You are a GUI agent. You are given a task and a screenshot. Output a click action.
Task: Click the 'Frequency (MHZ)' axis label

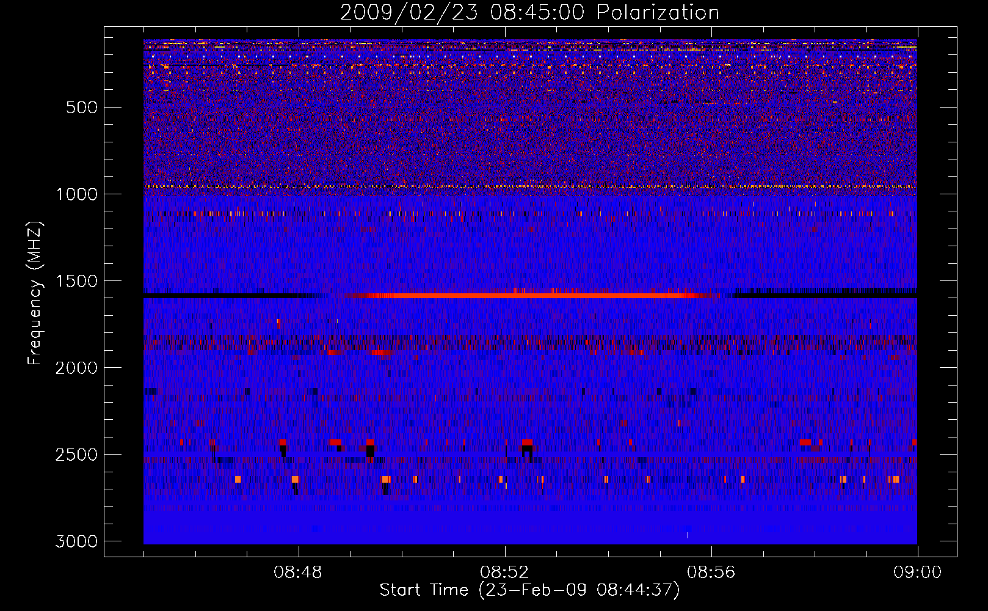35,293
